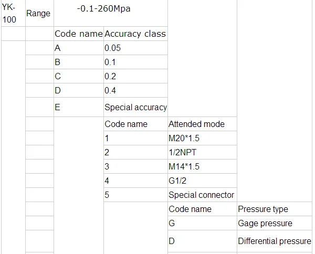Screen dimensions: 315x254
Task: Click accuracy value 0.2
Action: [135, 76]
